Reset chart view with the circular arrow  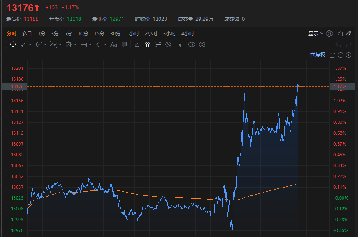click(x=333, y=55)
